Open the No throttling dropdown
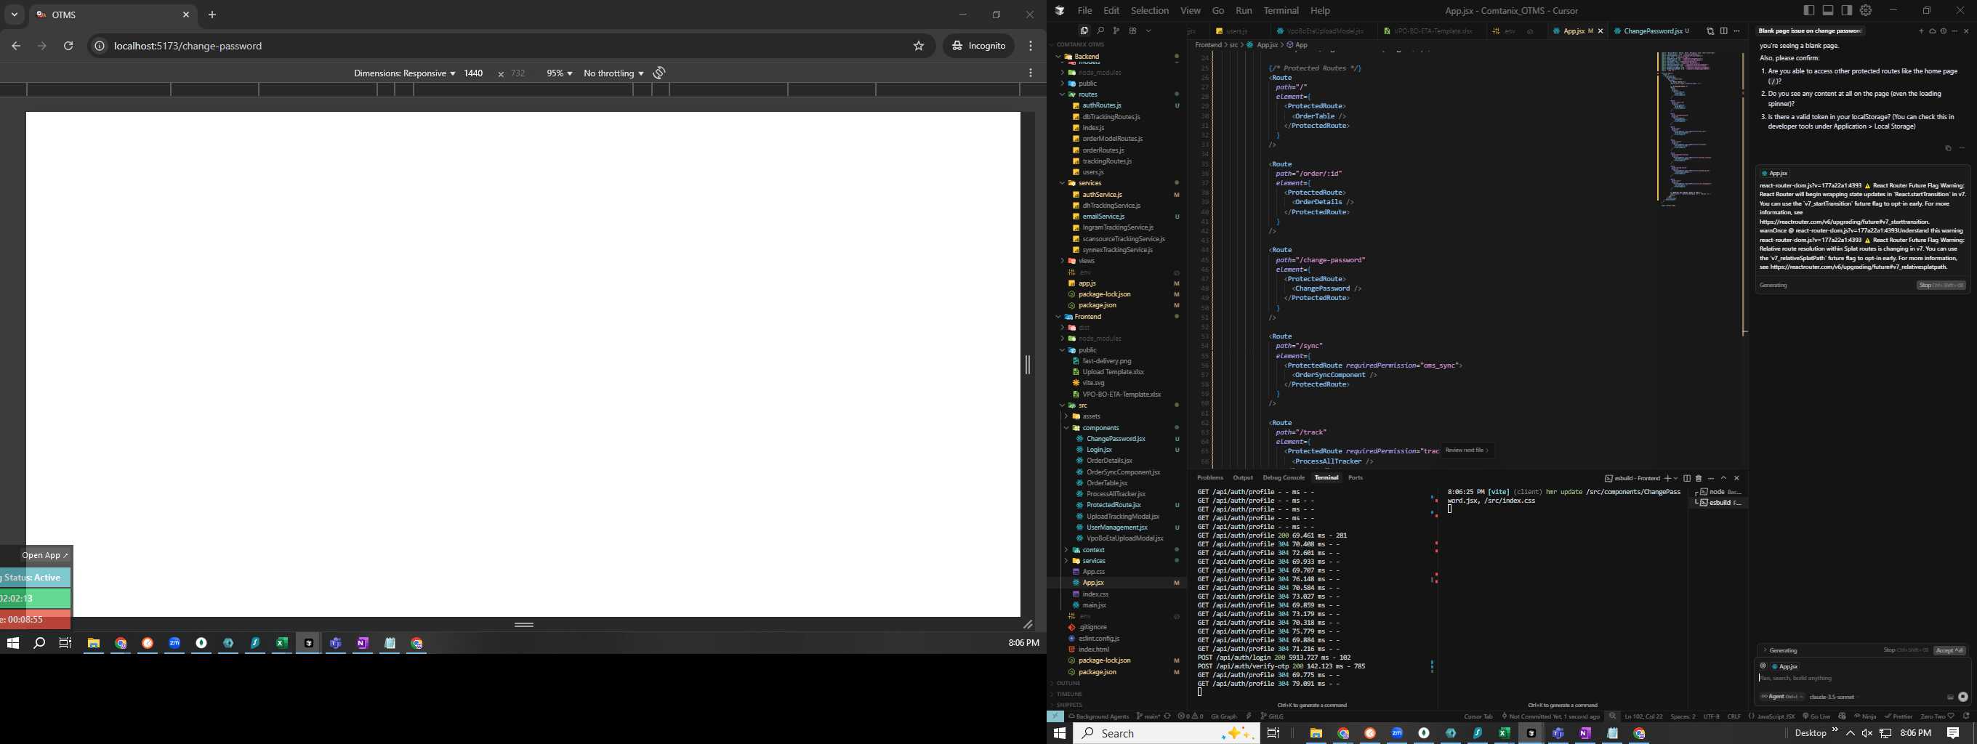 click(x=613, y=73)
